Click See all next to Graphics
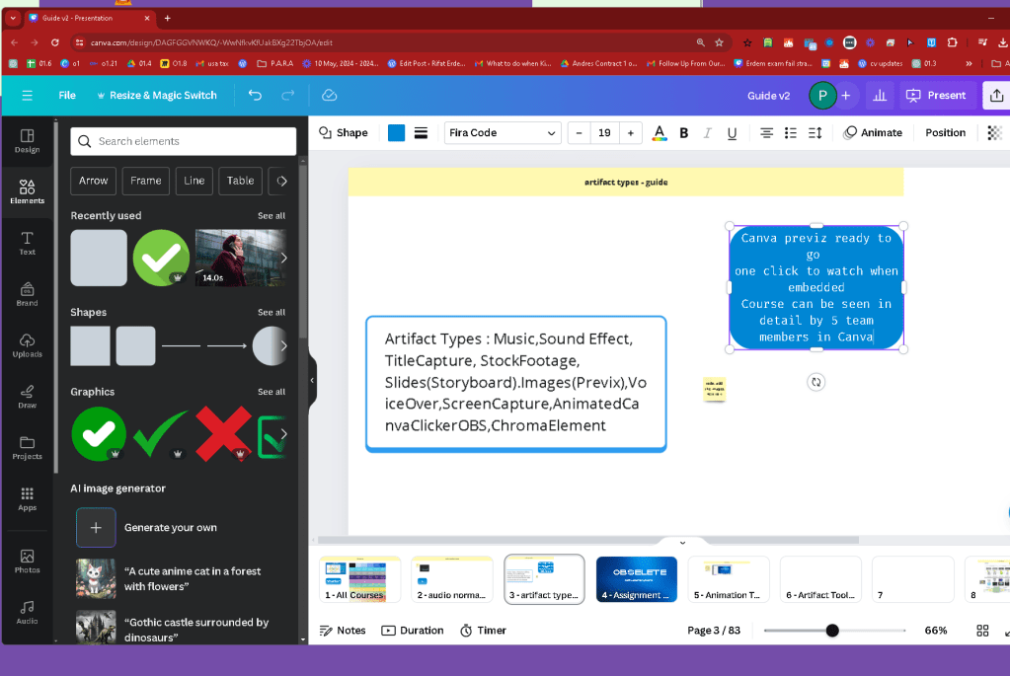 (x=272, y=392)
